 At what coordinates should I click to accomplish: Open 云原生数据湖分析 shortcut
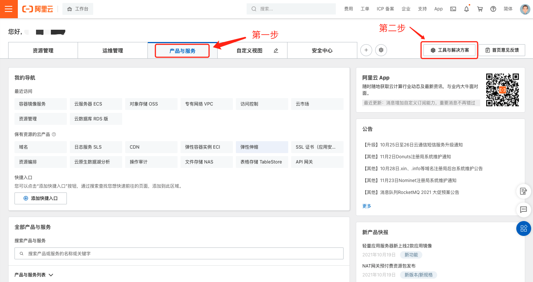(96, 162)
